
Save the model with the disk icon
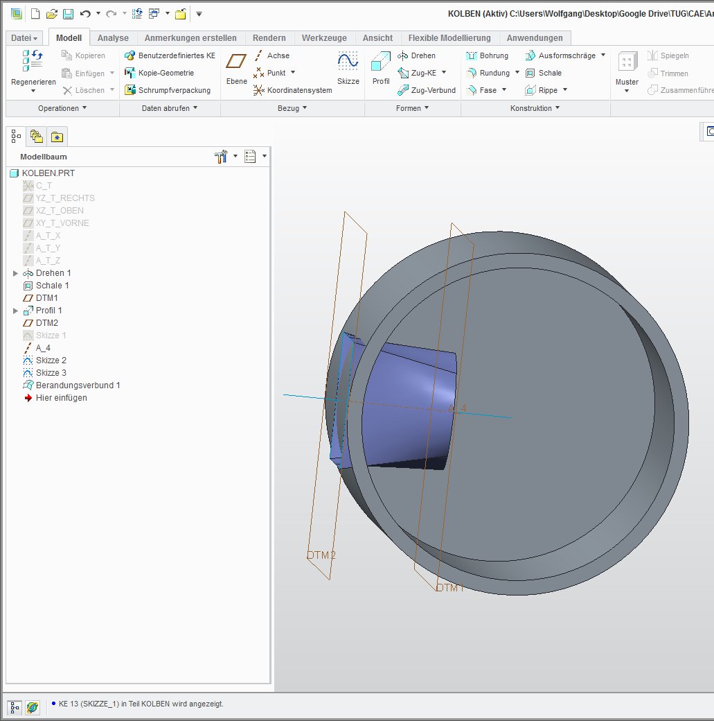click(68, 14)
